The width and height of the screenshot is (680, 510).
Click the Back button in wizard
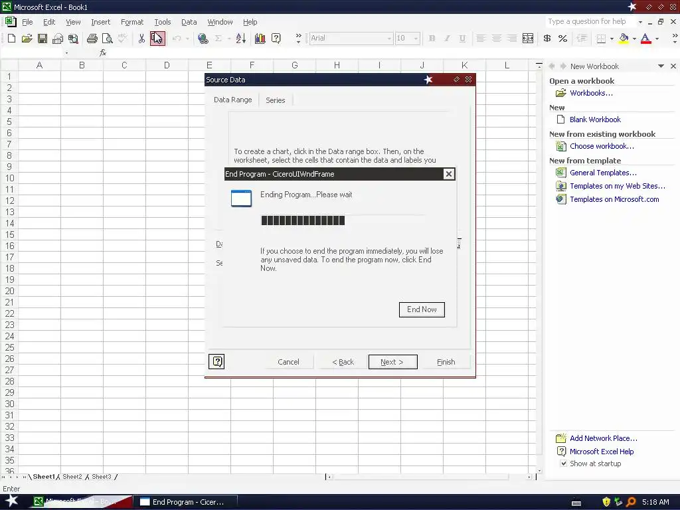[343, 362]
